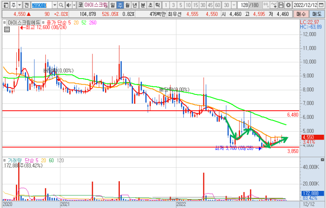Toggle moving average checkbox beside 종가 단순
326x208 pixels.
(43, 22)
